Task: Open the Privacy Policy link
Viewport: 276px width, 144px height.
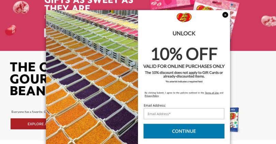Action: click(x=152, y=96)
